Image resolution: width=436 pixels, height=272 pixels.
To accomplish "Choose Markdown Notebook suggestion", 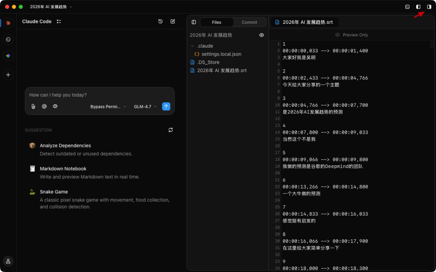I will [100, 172].
